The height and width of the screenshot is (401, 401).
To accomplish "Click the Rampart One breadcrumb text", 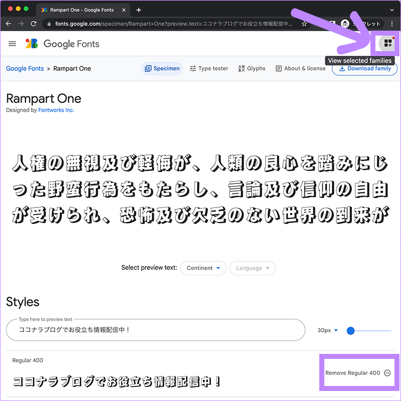I will click(72, 69).
